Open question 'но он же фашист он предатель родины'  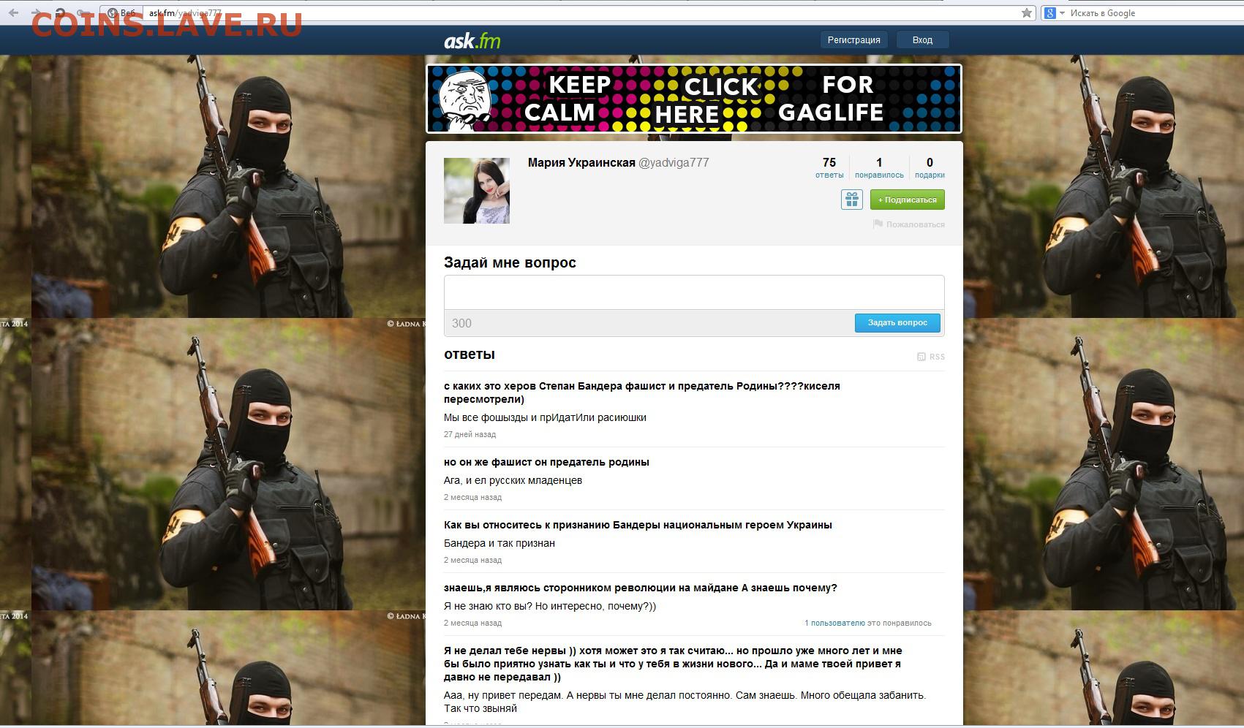coord(546,462)
